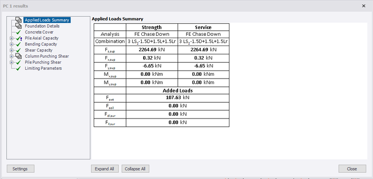Image resolution: width=373 pixels, height=179 pixels.
Task: Select Applied Loads Summary tree item
Action: (47, 20)
